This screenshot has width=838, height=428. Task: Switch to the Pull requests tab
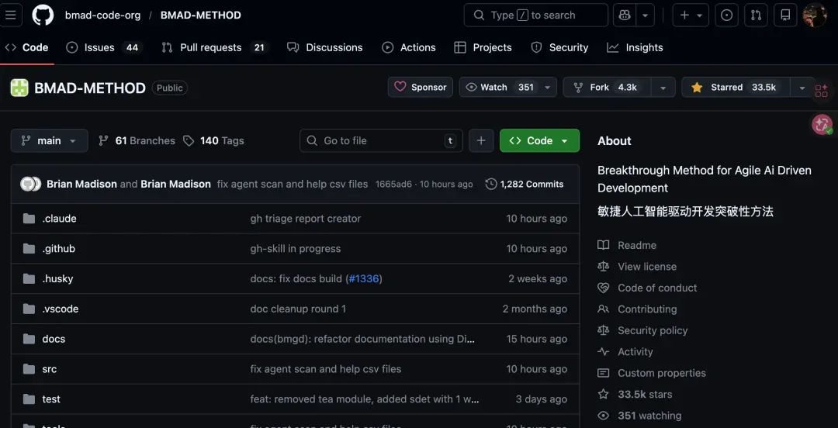[214, 47]
